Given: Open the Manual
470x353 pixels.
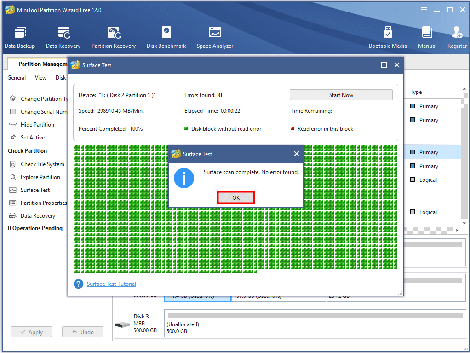Looking at the screenshot, I should tap(427, 37).
